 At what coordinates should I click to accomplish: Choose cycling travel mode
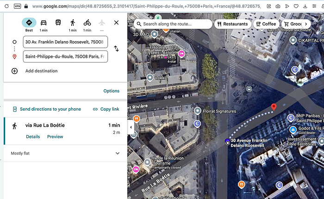point(87,23)
